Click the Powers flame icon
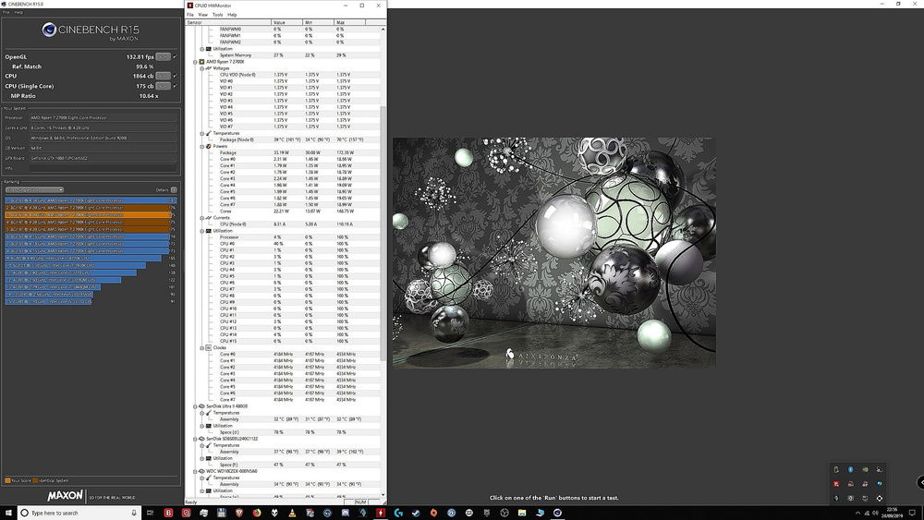The height and width of the screenshot is (520, 924). [x=209, y=147]
